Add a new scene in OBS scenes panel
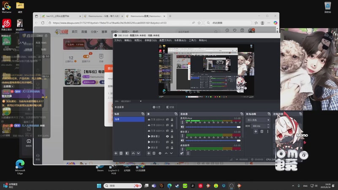 (116, 153)
